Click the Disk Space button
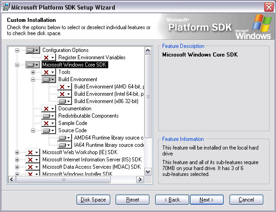 click(93, 200)
